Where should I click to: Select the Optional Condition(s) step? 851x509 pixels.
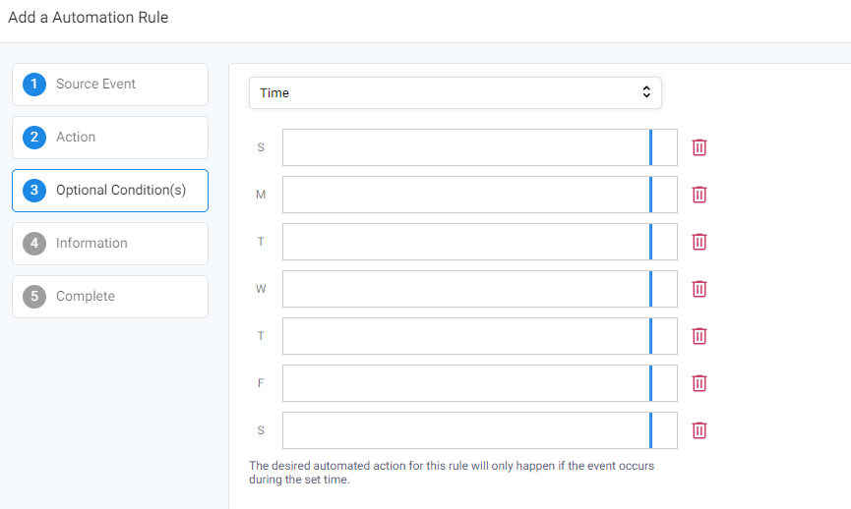tap(110, 191)
